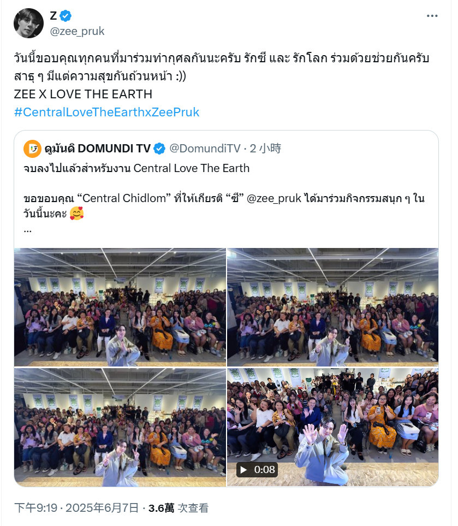The image size is (458, 526).
Task: Click the blue verified badge beside Z
Action: (x=66, y=16)
